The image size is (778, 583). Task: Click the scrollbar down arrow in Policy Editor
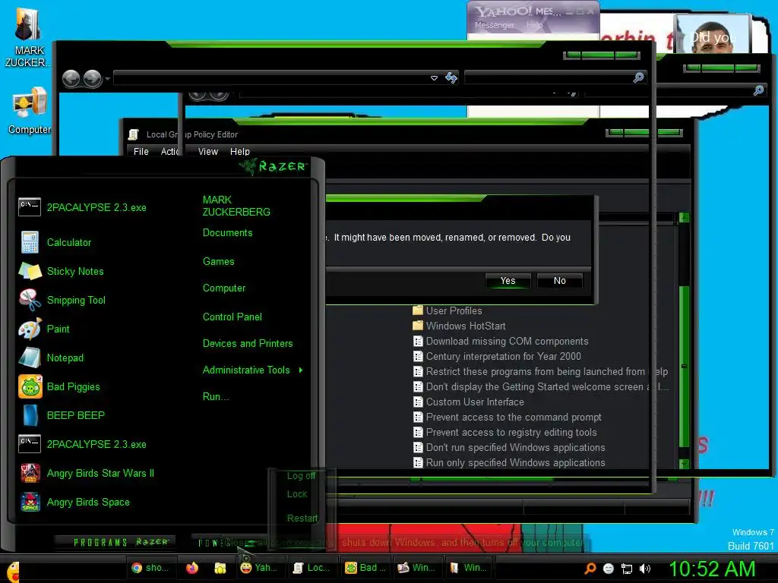(685, 464)
